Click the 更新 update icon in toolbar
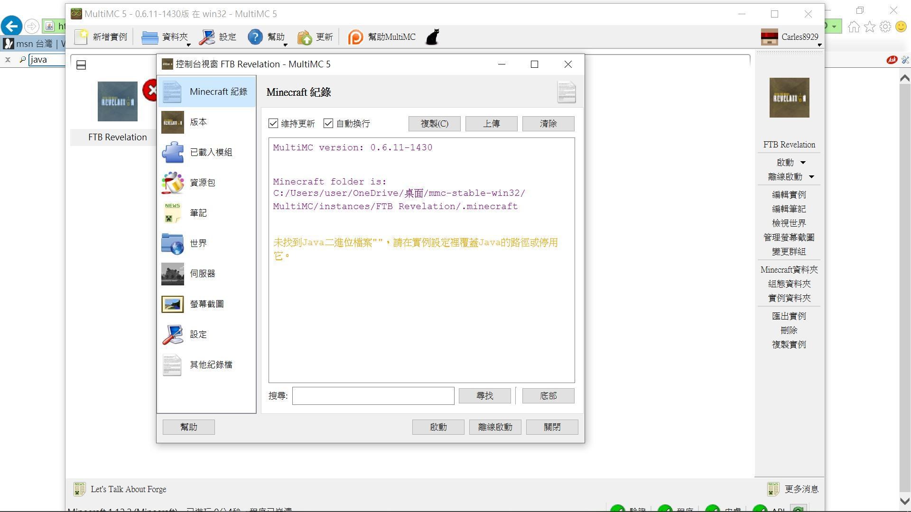The height and width of the screenshot is (512, 911). (305, 37)
